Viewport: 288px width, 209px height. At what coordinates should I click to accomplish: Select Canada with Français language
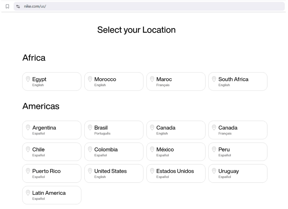pos(238,130)
